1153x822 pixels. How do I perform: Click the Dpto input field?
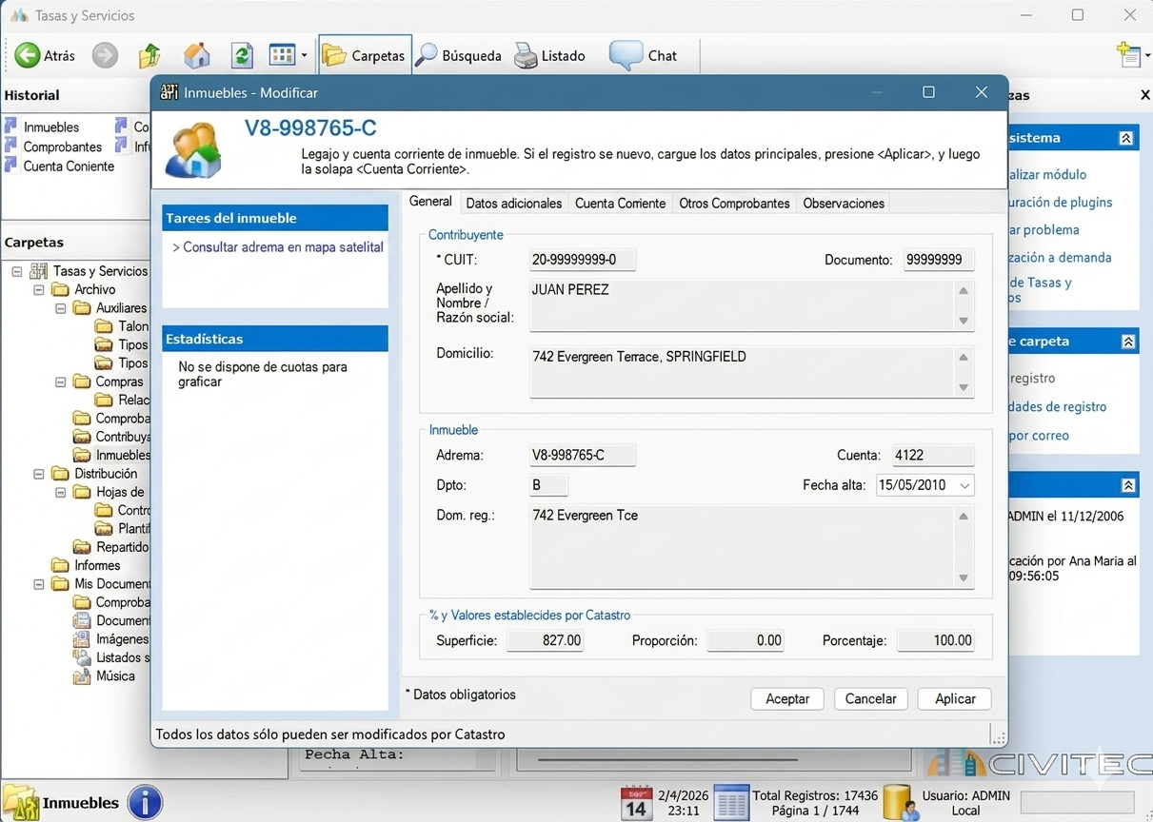(548, 485)
